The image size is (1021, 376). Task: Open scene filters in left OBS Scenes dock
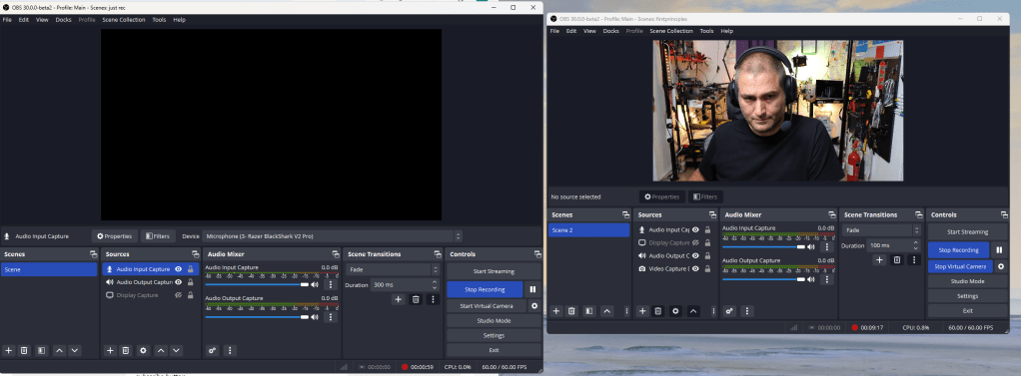click(42, 350)
